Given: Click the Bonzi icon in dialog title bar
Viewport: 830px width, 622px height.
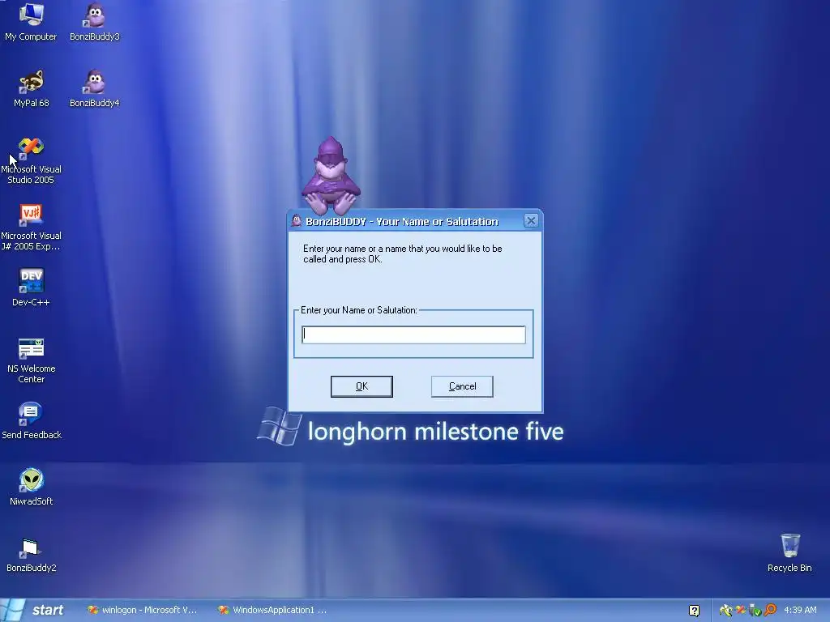Looking at the screenshot, I should click(x=297, y=221).
